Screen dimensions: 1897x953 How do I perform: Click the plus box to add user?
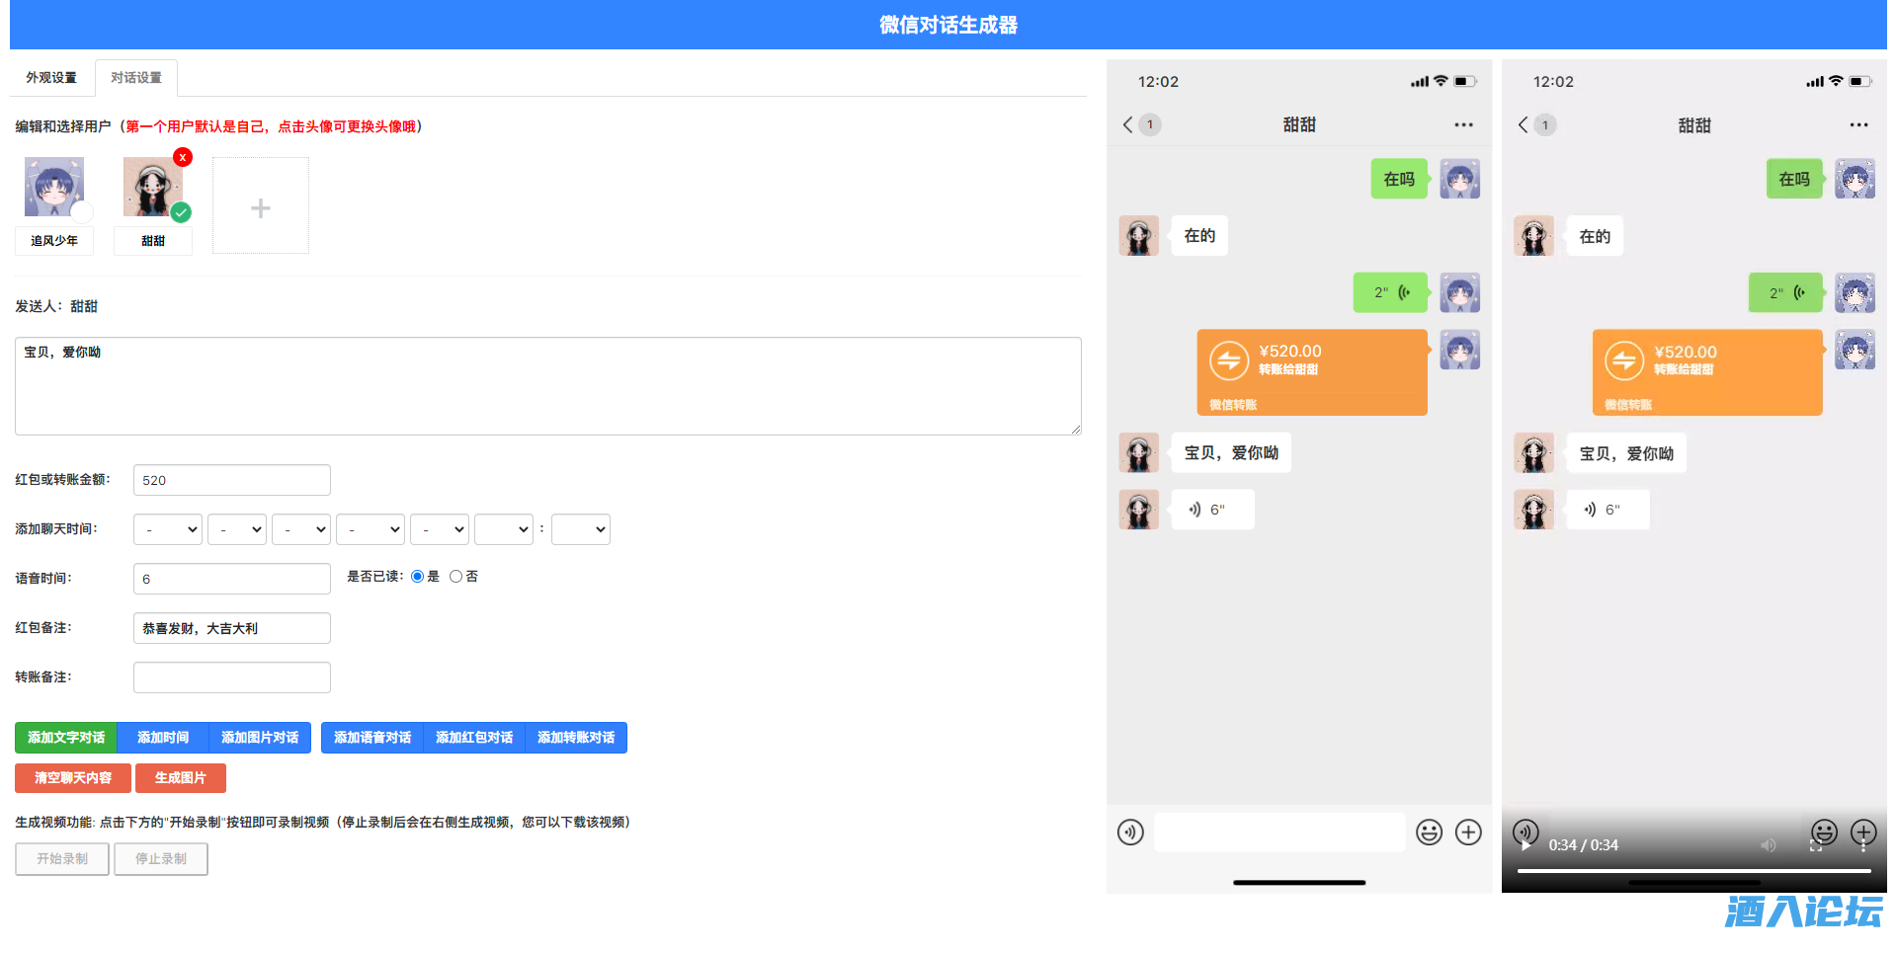(261, 206)
